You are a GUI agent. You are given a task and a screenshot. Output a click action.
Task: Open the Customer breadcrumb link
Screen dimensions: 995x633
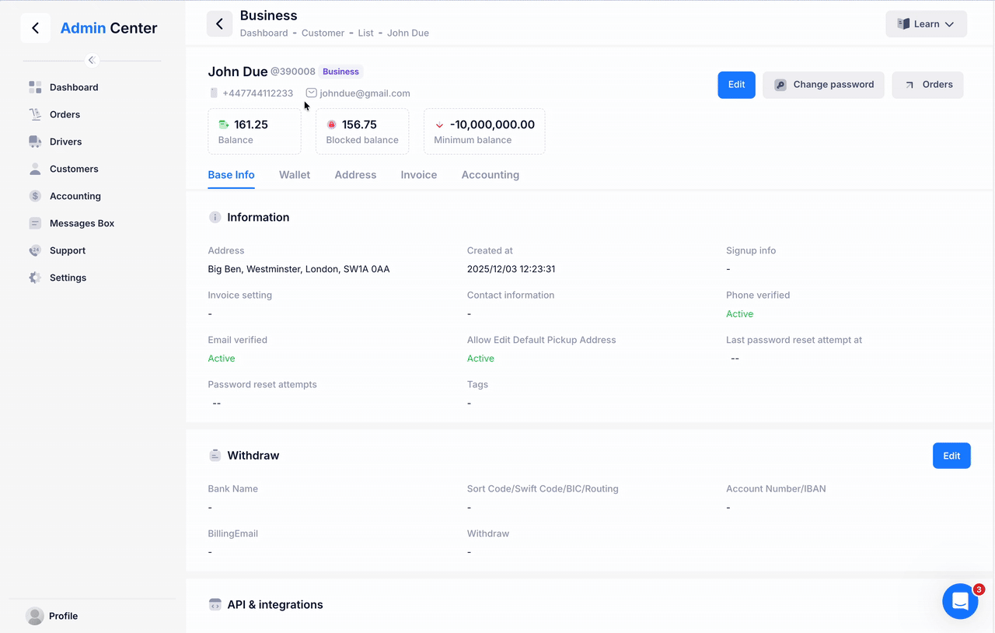coord(323,33)
